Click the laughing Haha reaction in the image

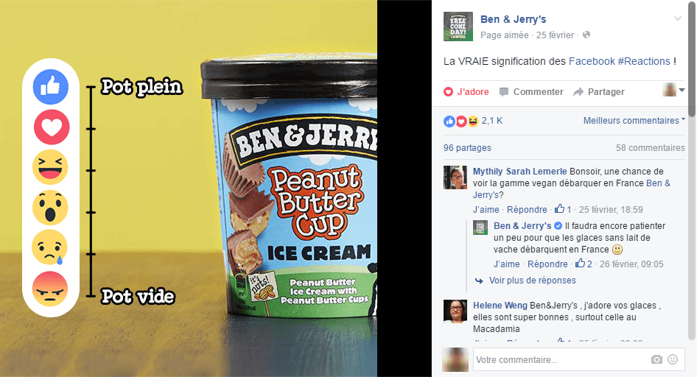(x=50, y=167)
